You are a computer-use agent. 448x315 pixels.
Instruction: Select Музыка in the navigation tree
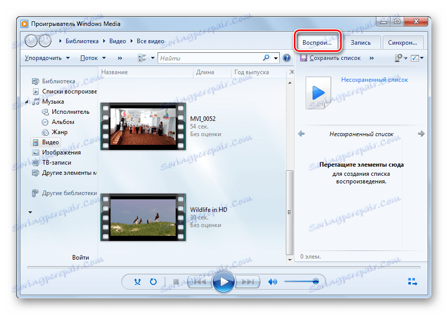pyautogui.click(x=53, y=102)
